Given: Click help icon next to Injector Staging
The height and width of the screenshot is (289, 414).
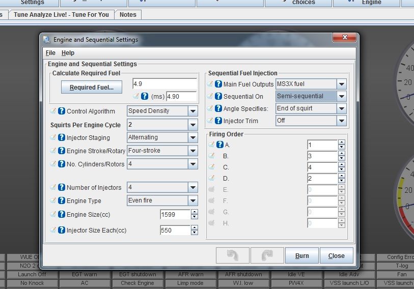Looking at the screenshot, I should click(x=62, y=137).
